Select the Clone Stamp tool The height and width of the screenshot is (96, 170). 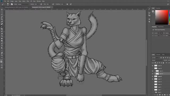tap(2, 29)
